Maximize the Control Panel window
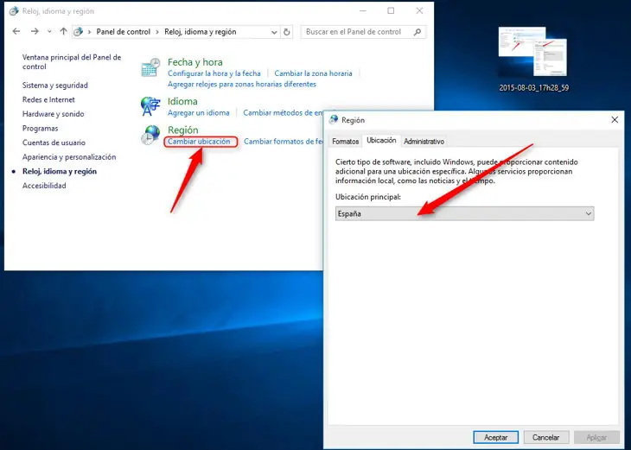The width and height of the screenshot is (631, 450). (391, 11)
